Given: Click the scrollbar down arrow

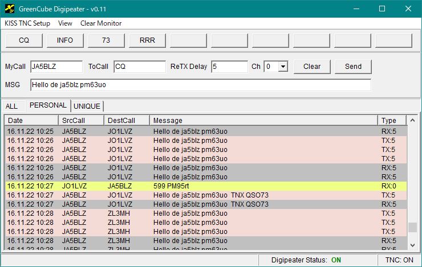Looking at the screenshot, I should pyautogui.click(x=412, y=245).
